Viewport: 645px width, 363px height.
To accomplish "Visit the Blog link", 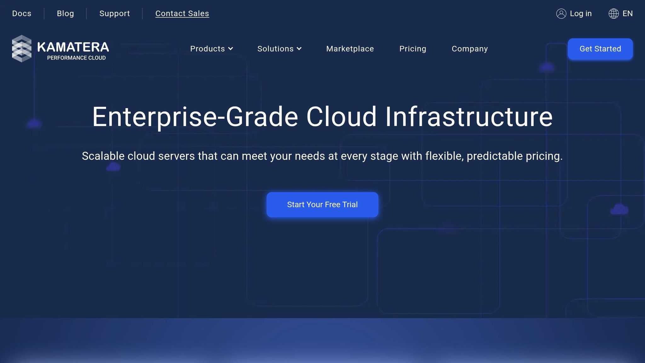I will [65, 14].
